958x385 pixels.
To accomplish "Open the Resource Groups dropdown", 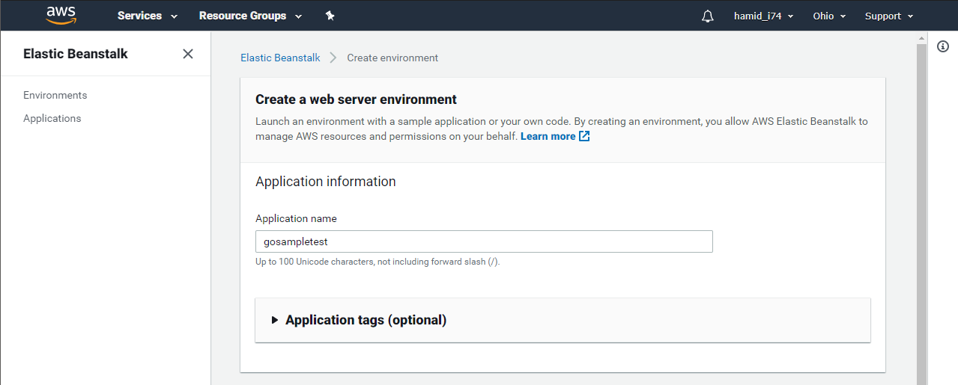I will click(250, 16).
